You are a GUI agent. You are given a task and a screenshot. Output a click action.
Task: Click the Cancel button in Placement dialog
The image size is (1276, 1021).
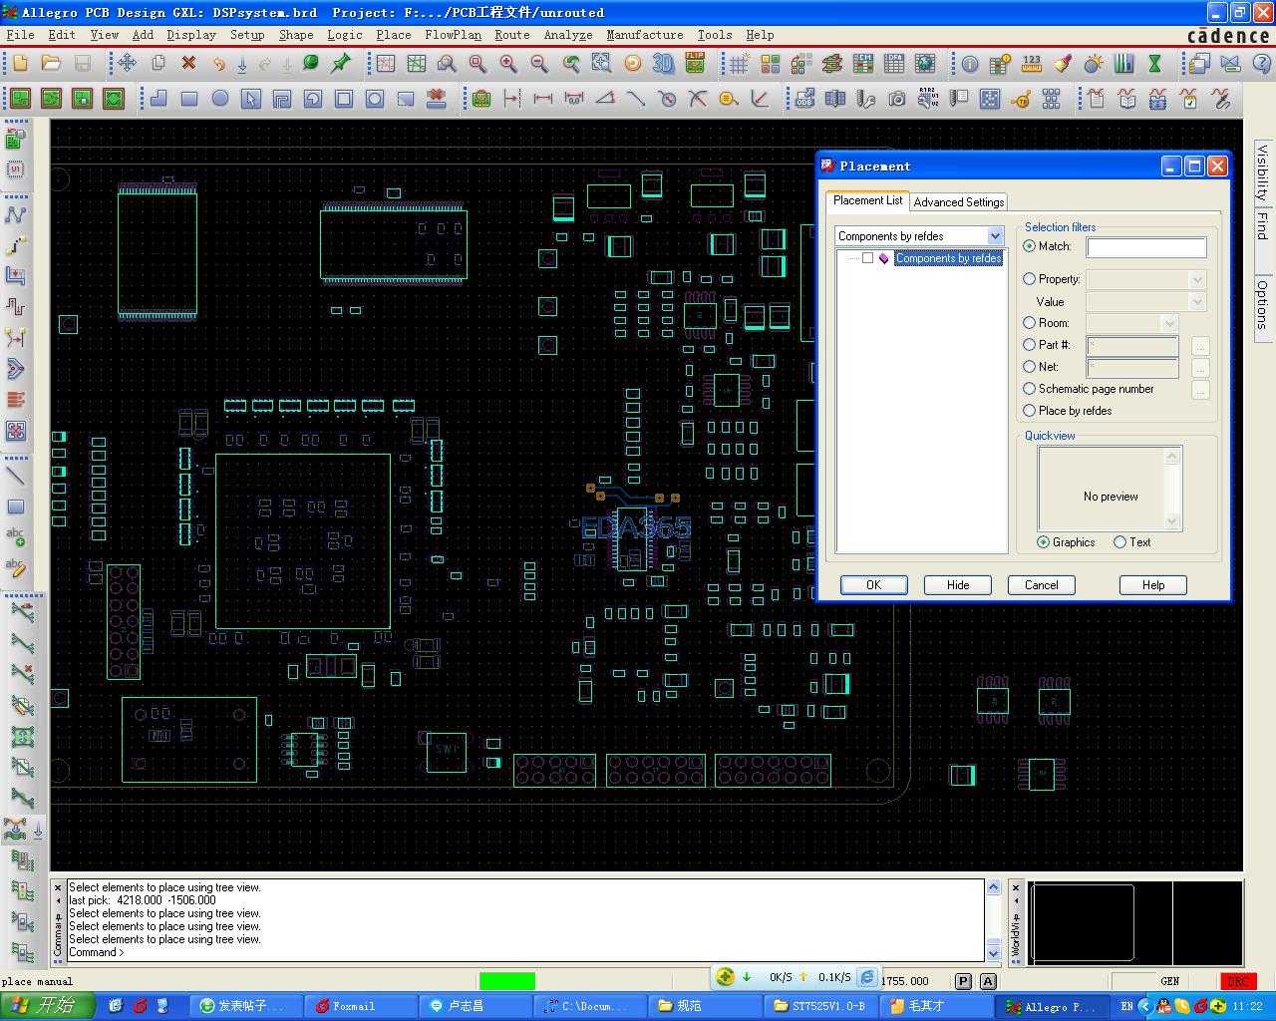[x=1041, y=585]
